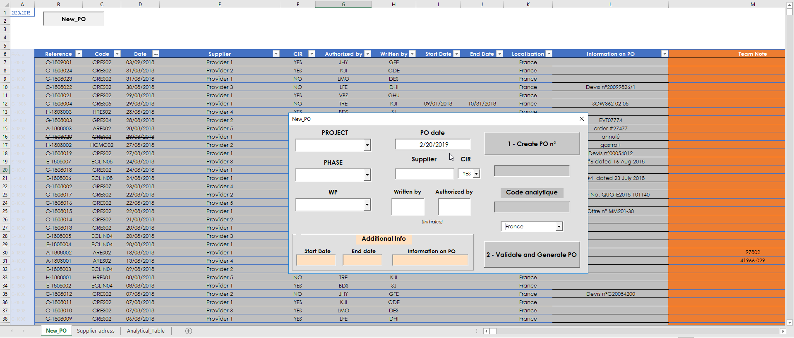Select the Devis n°C20054200 cell
794x338 pixels.
[610, 294]
